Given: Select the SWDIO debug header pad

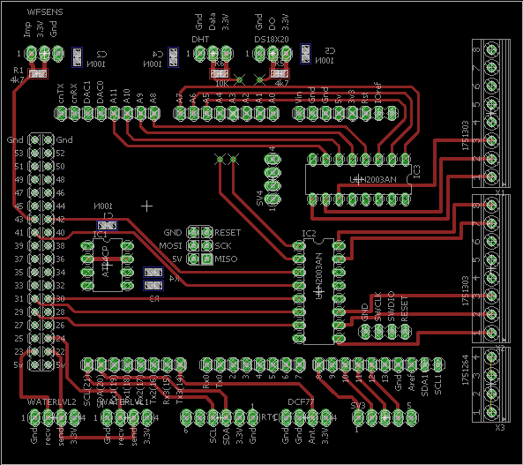Looking at the screenshot, I should [x=392, y=331].
